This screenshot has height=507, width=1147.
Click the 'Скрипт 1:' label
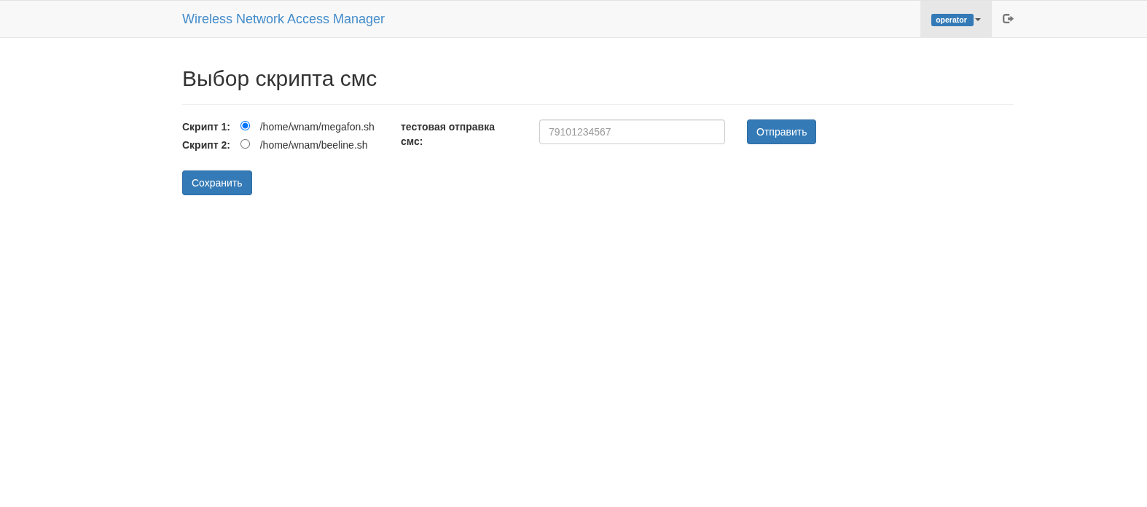coord(205,127)
